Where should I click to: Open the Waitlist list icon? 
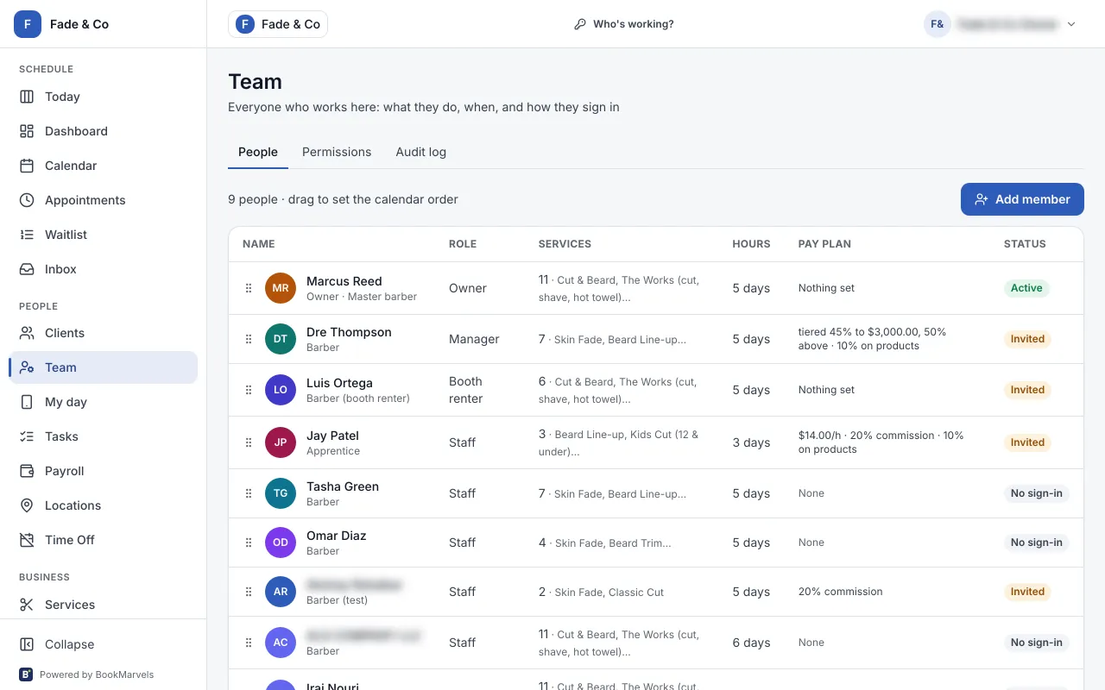coord(27,235)
